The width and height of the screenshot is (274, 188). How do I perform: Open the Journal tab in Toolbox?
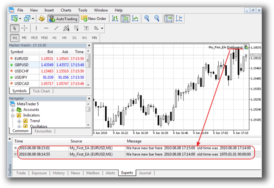coord(145,173)
